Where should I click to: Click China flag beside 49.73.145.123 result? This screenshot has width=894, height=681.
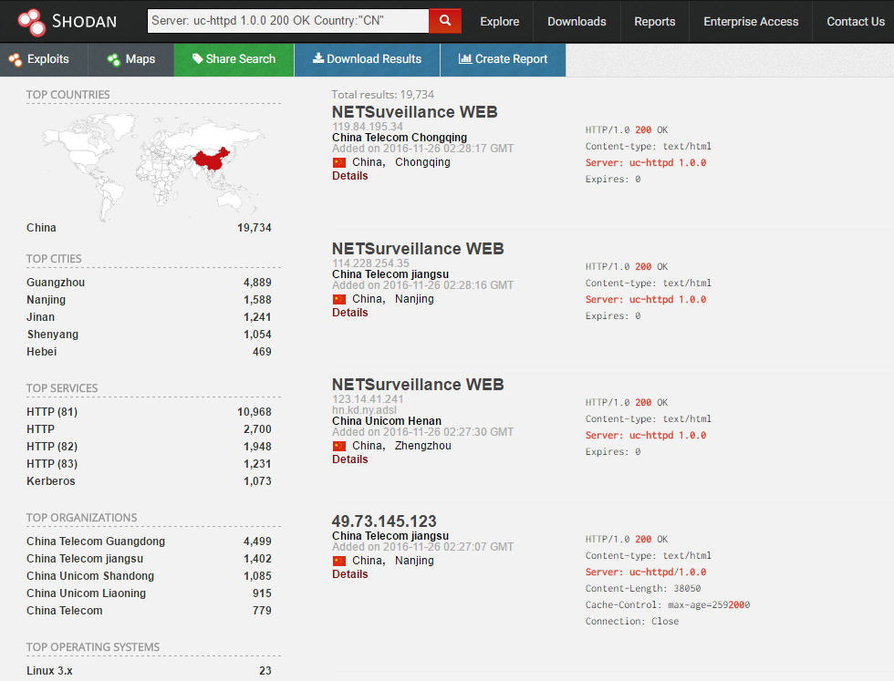click(339, 562)
